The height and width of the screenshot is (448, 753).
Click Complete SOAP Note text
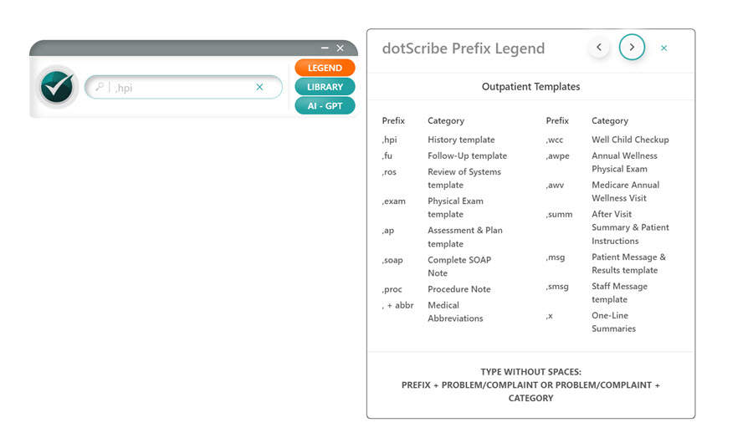pyautogui.click(x=459, y=267)
